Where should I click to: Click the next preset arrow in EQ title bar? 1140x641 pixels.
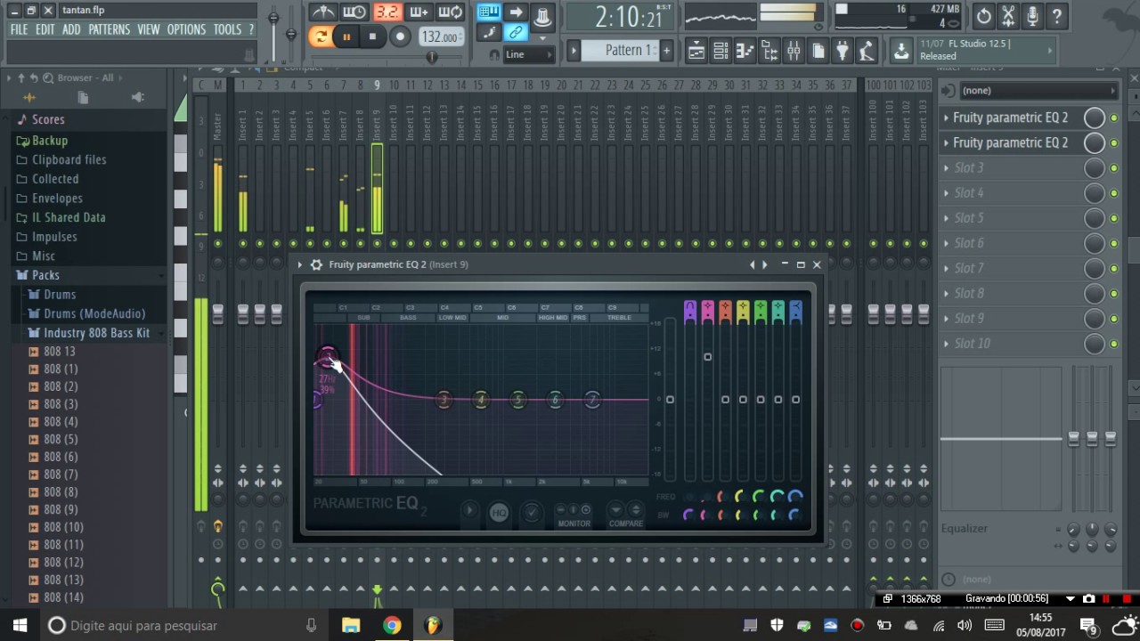pyautogui.click(x=764, y=264)
